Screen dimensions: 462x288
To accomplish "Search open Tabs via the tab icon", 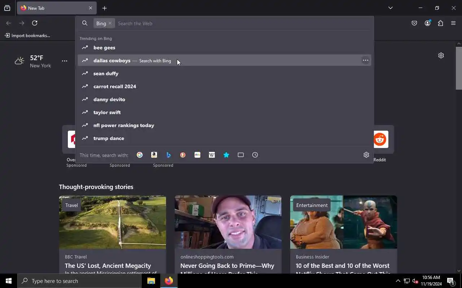I will point(241,155).
